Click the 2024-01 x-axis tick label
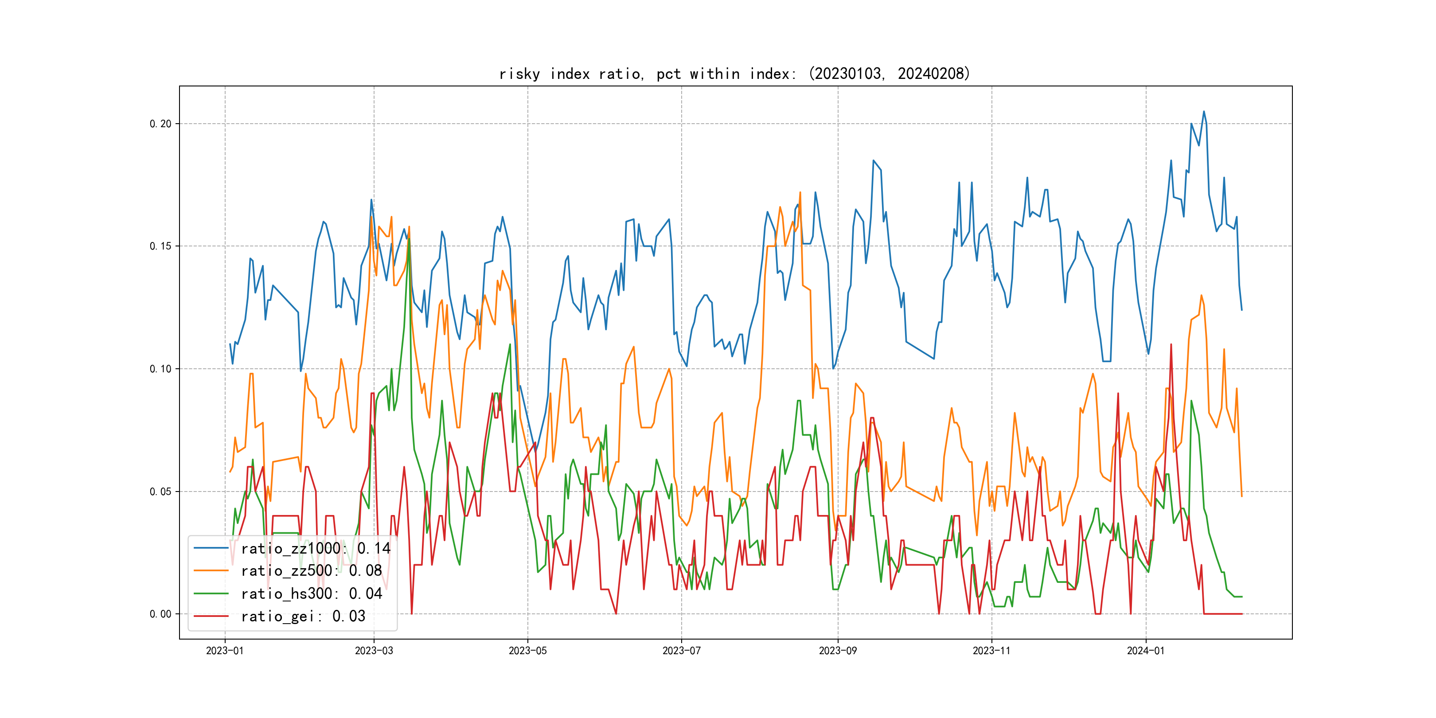 pos(1146,651)
